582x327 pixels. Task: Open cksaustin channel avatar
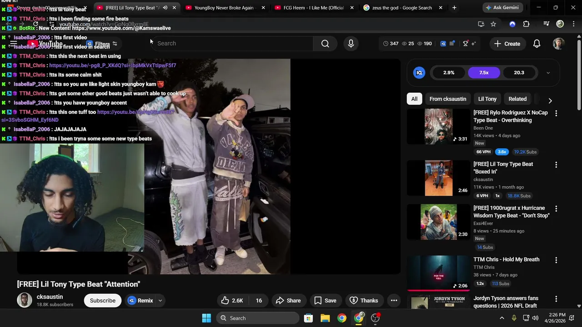25,300
